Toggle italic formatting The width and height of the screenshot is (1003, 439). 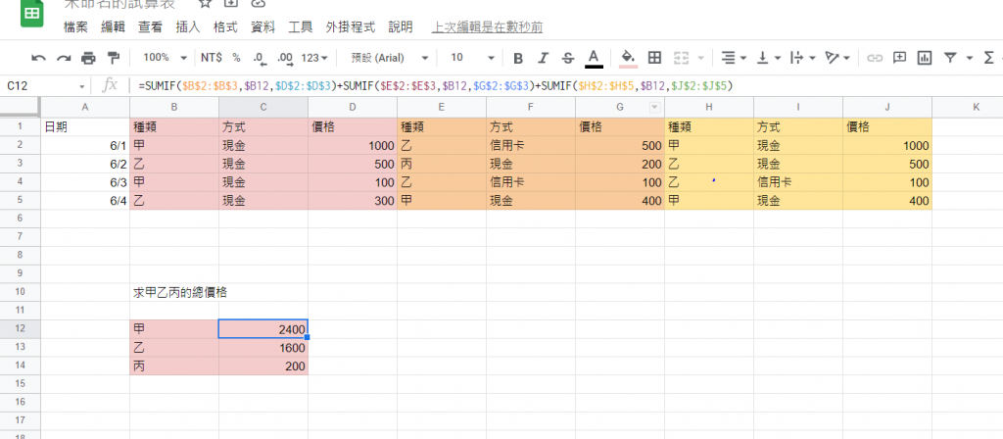click(543, 58)
